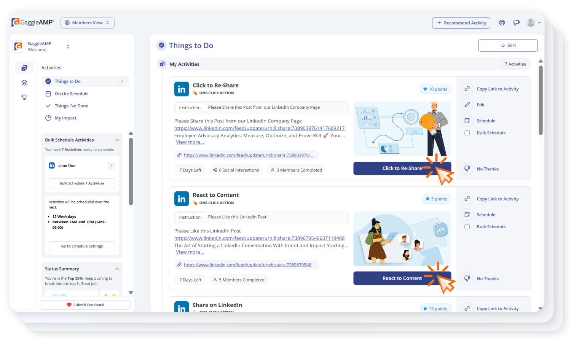The image size is (571, 342).
Task: Click the LinkedIn logo on React to Content card
Action: coord(182,199)
